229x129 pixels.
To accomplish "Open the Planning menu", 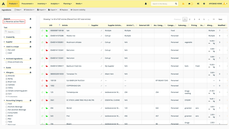I will click(68, 4).
